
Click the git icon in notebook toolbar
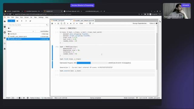(x=93, y=23)
